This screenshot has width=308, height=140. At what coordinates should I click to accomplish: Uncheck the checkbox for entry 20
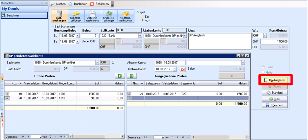[x=7, y=98]
